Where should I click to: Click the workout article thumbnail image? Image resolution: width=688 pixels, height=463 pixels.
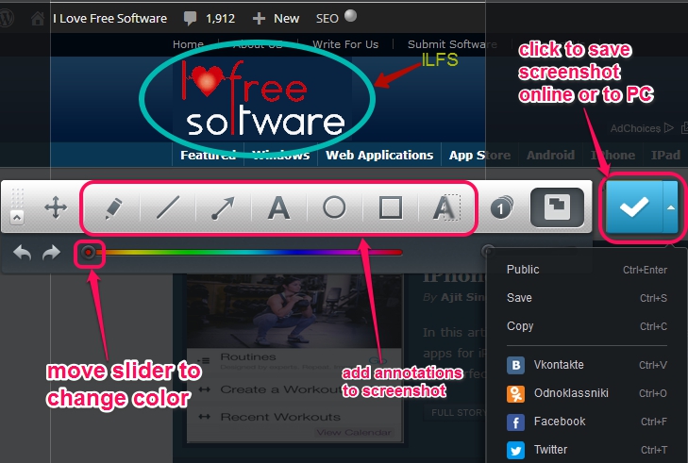(x=294, y=311)
